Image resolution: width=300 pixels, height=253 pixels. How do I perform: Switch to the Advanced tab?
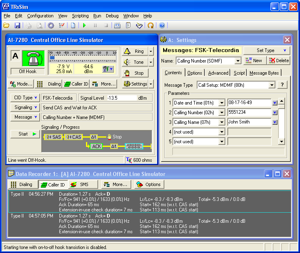point(218,73)
